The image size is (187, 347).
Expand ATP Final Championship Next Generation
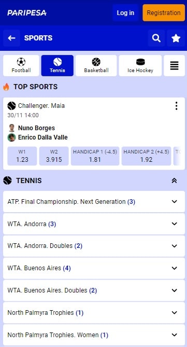click(94, 202)
